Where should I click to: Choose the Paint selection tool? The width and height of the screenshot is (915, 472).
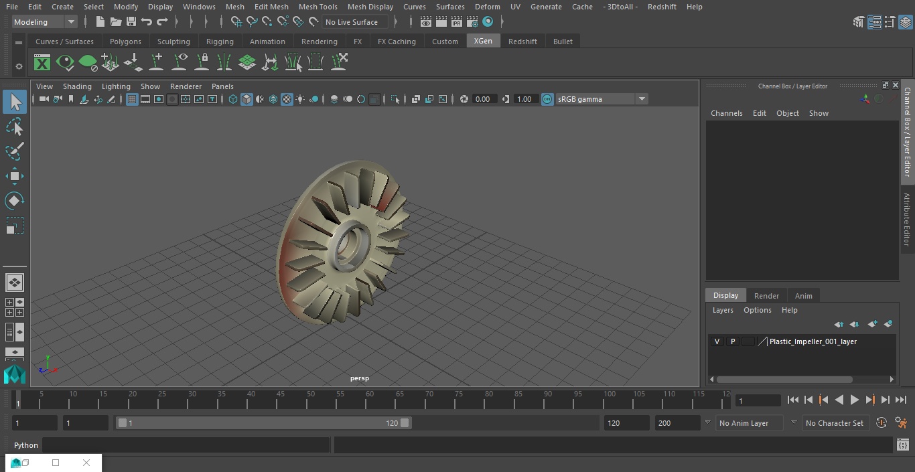[15, 151]
